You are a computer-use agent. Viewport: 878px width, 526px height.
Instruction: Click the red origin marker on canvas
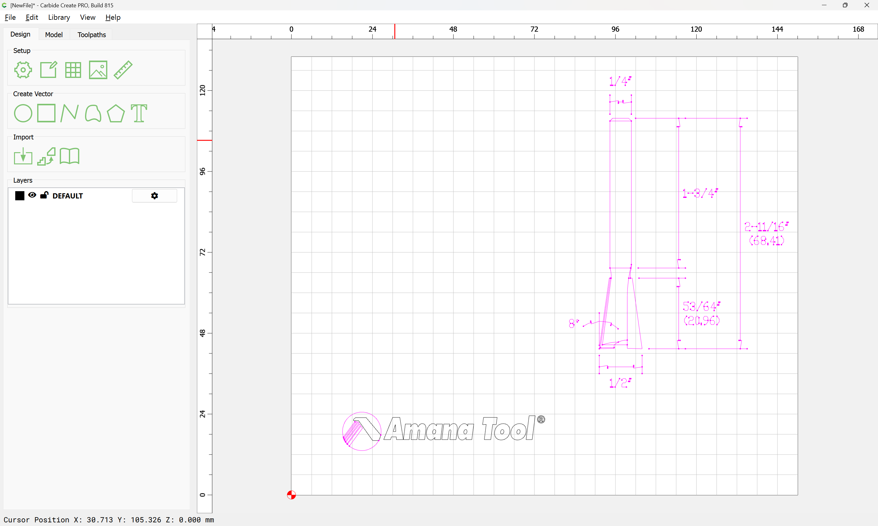(291, 495)
